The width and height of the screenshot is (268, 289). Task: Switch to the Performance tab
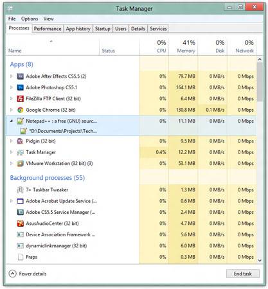(x=48, y=29)
